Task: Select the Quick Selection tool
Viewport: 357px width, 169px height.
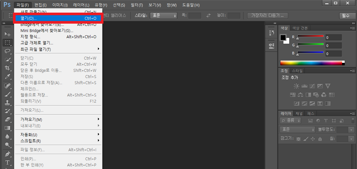Action: point(7,59)
